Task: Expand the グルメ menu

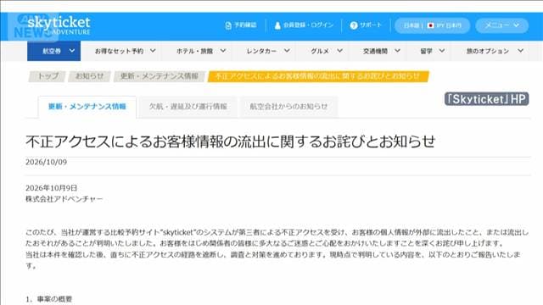Action: [327, 51]
